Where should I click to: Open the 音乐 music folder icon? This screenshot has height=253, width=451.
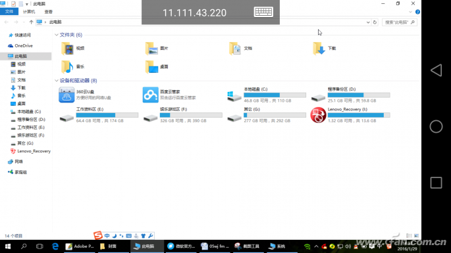click(67, 66)
